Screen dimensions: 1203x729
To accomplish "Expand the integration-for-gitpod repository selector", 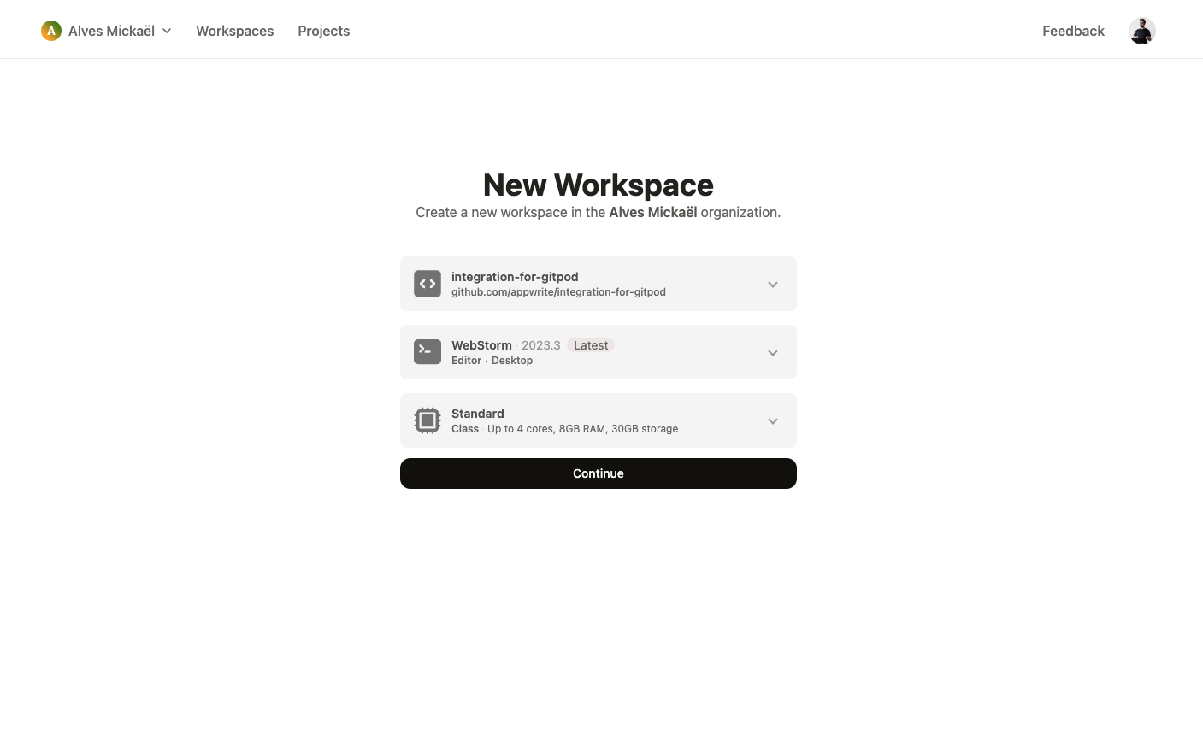I will (x=773, y=284).
